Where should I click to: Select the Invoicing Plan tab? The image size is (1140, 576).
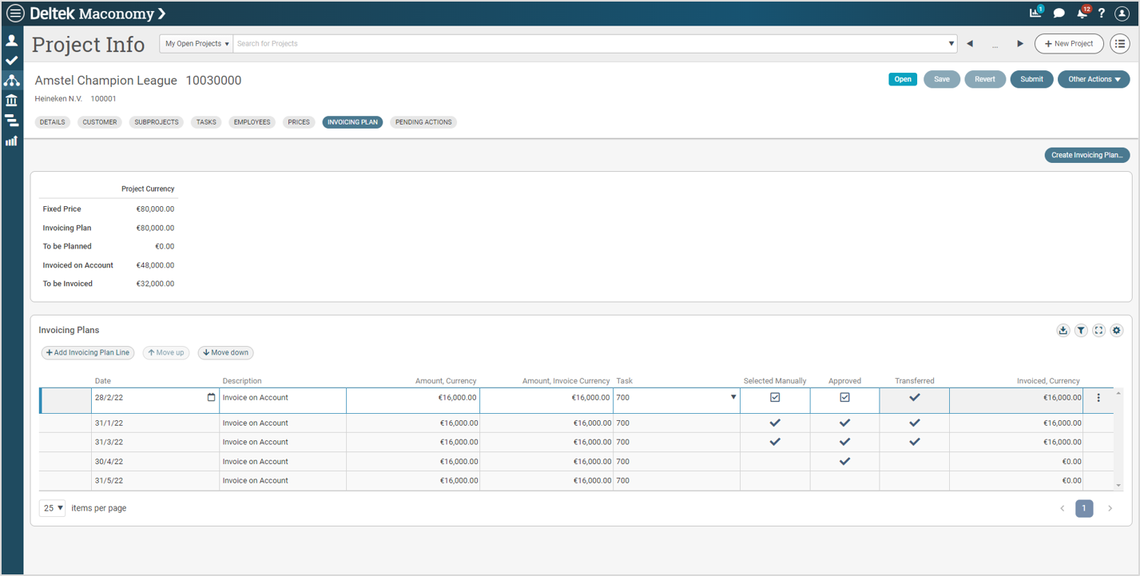point(353,122)
